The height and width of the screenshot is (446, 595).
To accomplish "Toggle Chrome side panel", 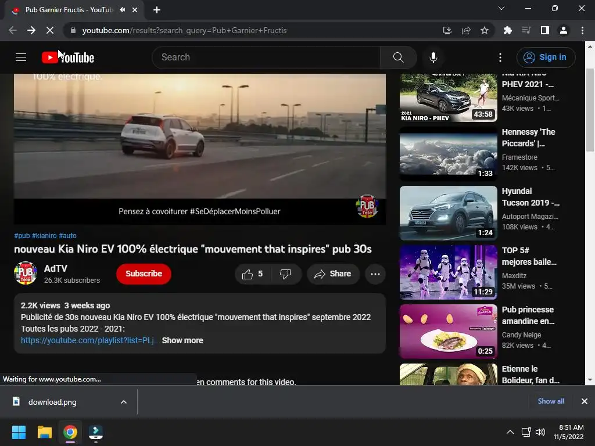I will (545, 30).
